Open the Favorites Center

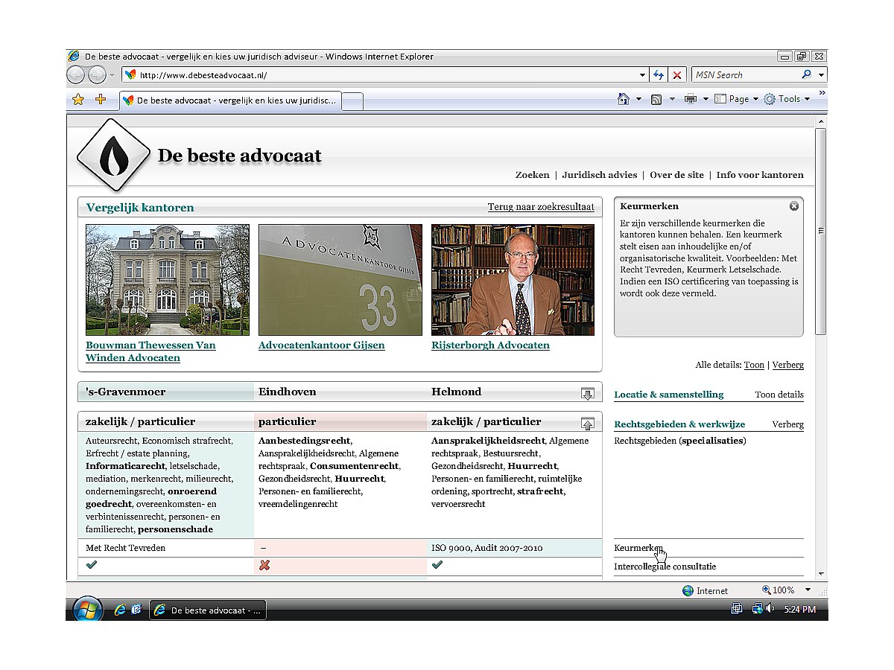[x=77, y=98]
